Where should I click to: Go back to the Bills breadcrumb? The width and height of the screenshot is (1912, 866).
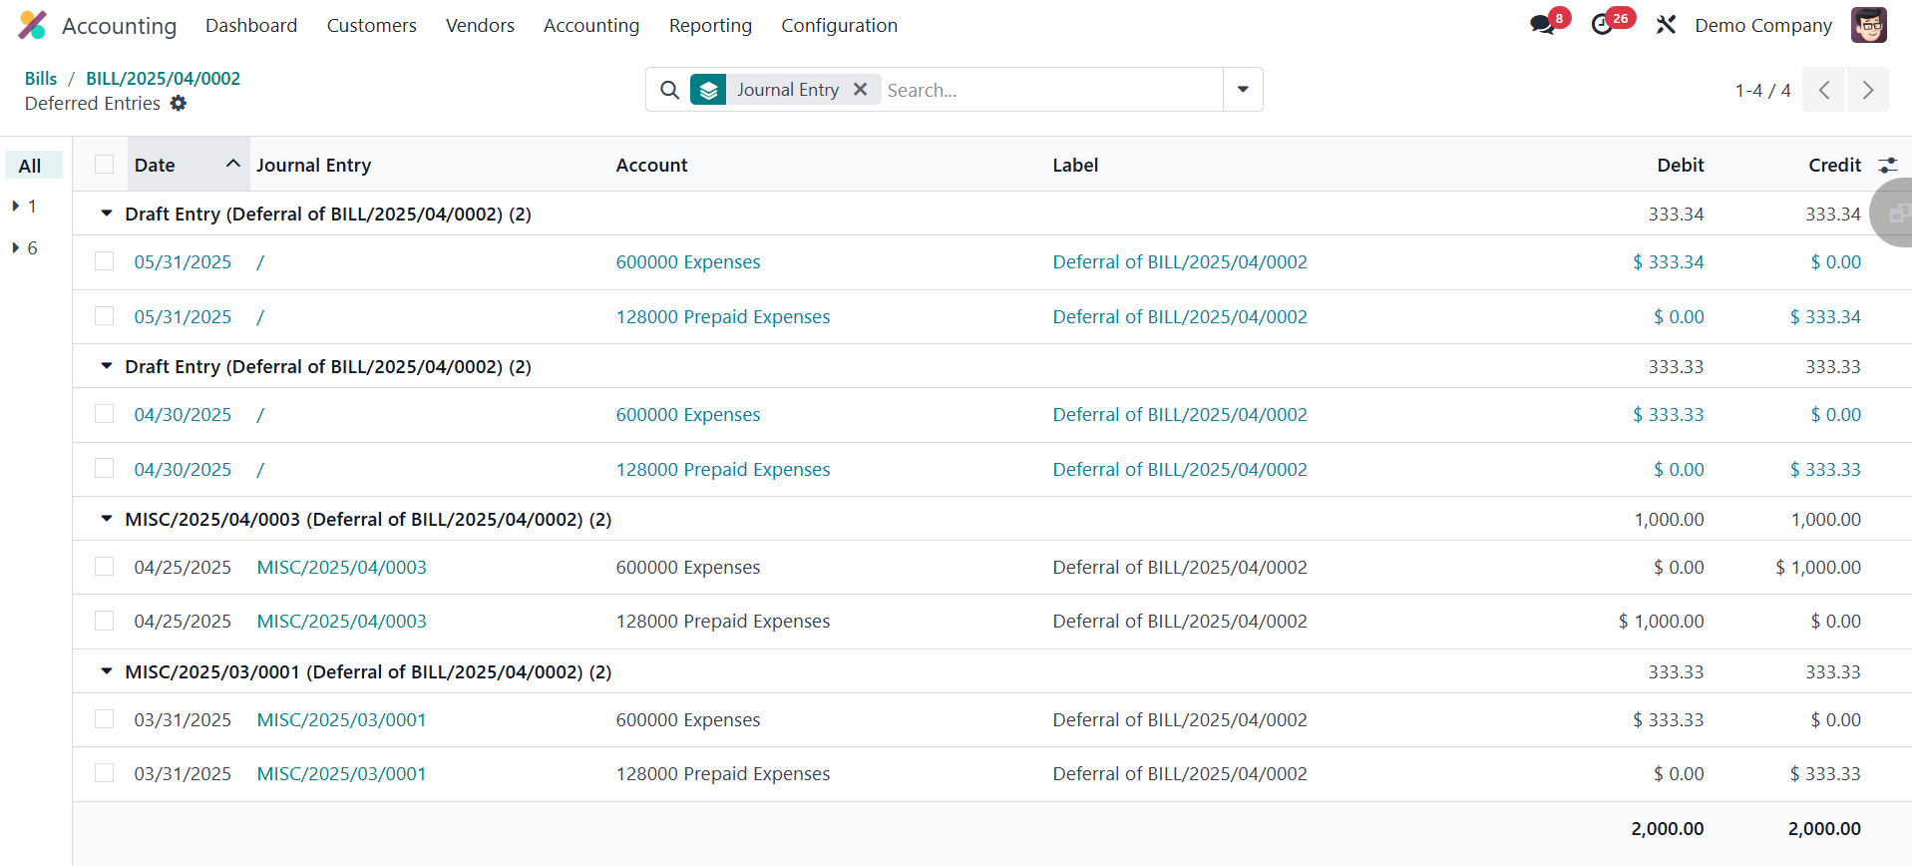click(x=41, y=78)
